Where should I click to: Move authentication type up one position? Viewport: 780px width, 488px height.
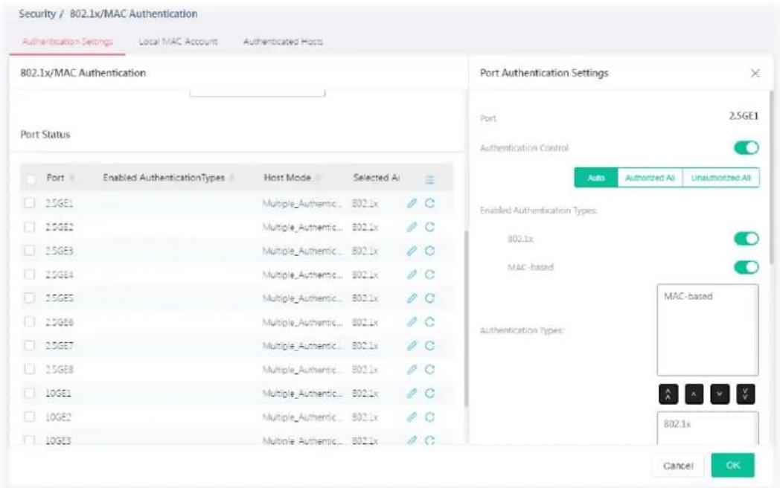click(x=694, y=394)
